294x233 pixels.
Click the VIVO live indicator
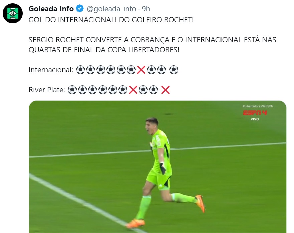[x=255, y=119]
